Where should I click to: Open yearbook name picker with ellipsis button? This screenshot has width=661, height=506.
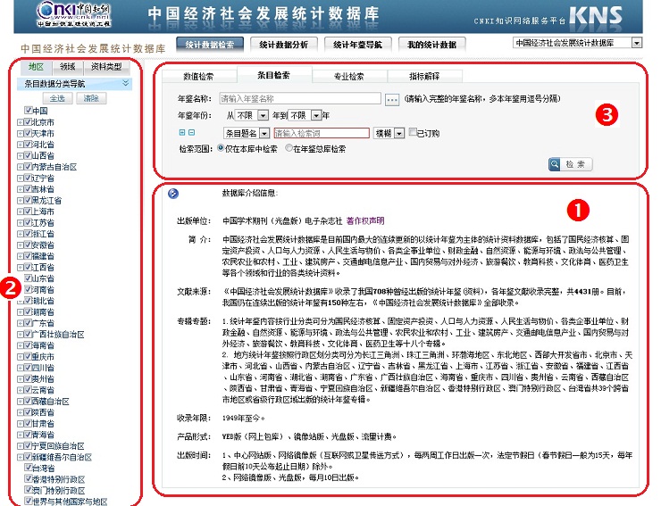point(391,99)
